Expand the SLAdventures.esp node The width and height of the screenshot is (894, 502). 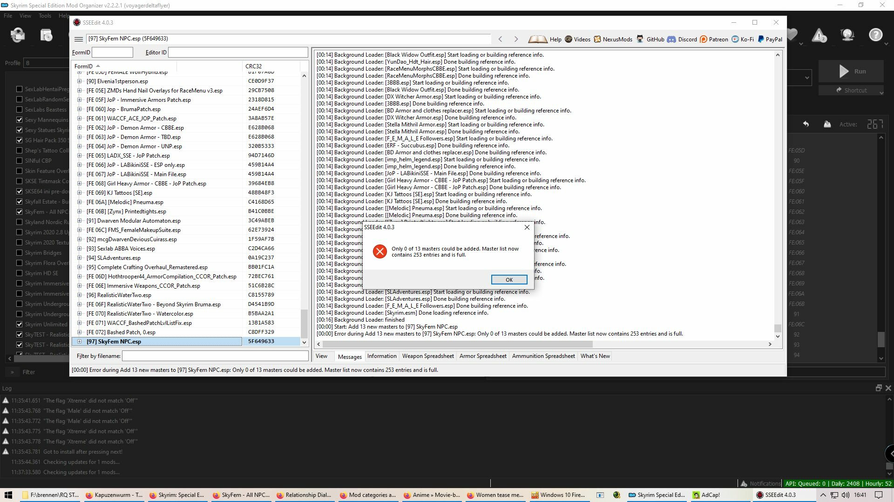point(79,258)
